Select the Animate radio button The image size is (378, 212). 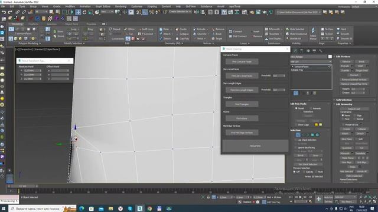coord(311,108)
